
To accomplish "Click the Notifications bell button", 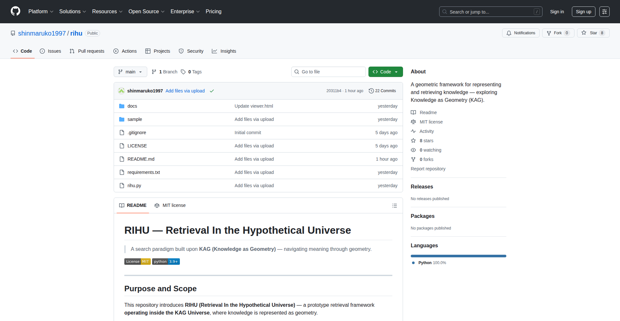I will [x=521, y=33].
